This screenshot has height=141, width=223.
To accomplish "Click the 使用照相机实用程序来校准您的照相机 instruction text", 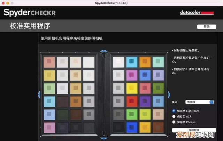I will (x=71, y=38).
